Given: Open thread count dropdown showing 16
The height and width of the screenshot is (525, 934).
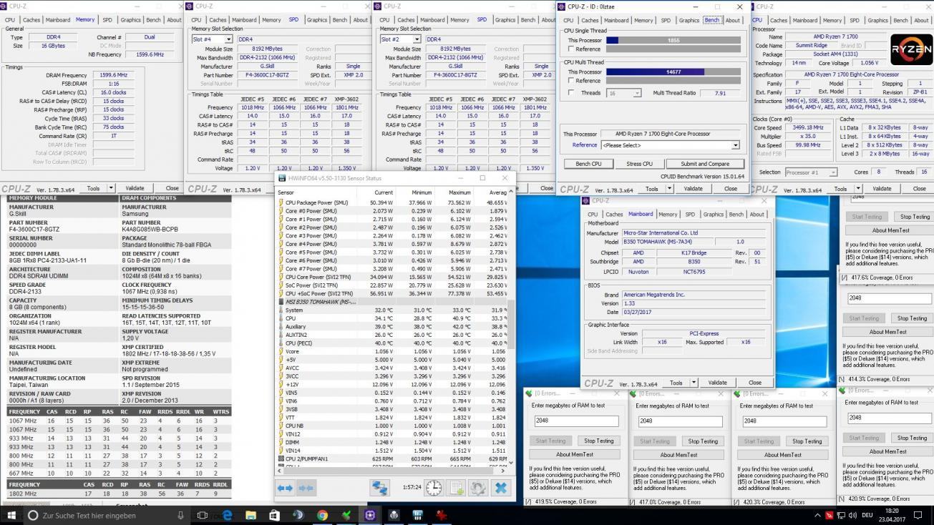Looking at the screenshot, I should coord(638,93).
